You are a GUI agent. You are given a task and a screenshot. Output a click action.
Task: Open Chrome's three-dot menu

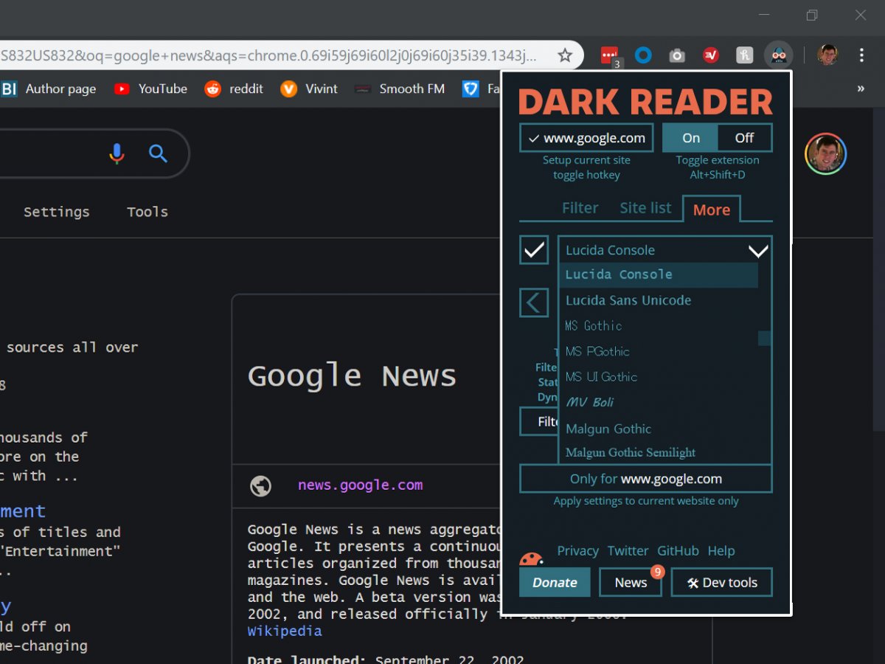tap(861, 55)
